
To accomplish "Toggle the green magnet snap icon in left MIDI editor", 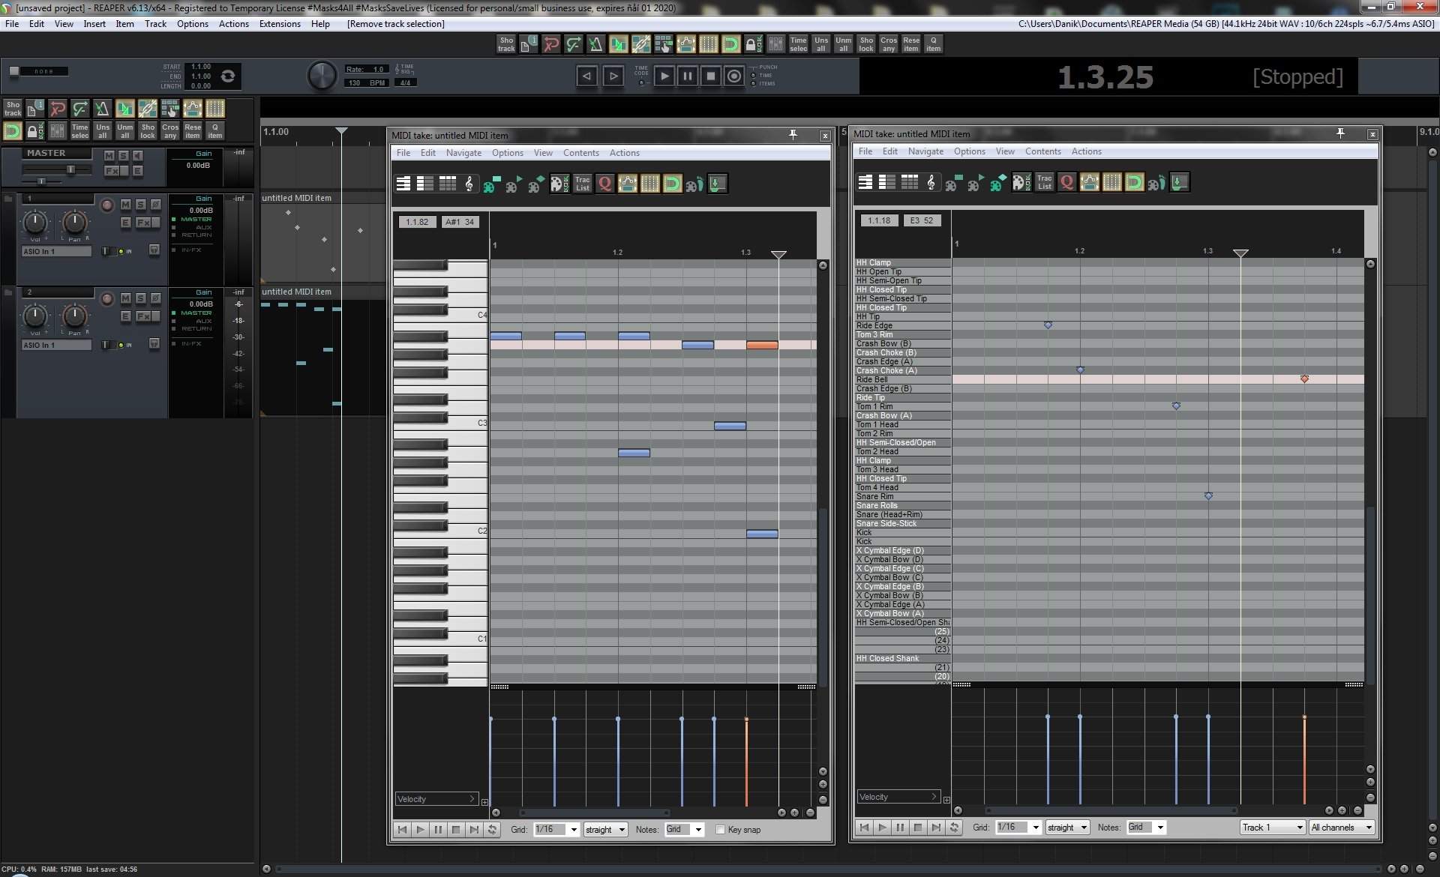I will click(672, 184).
